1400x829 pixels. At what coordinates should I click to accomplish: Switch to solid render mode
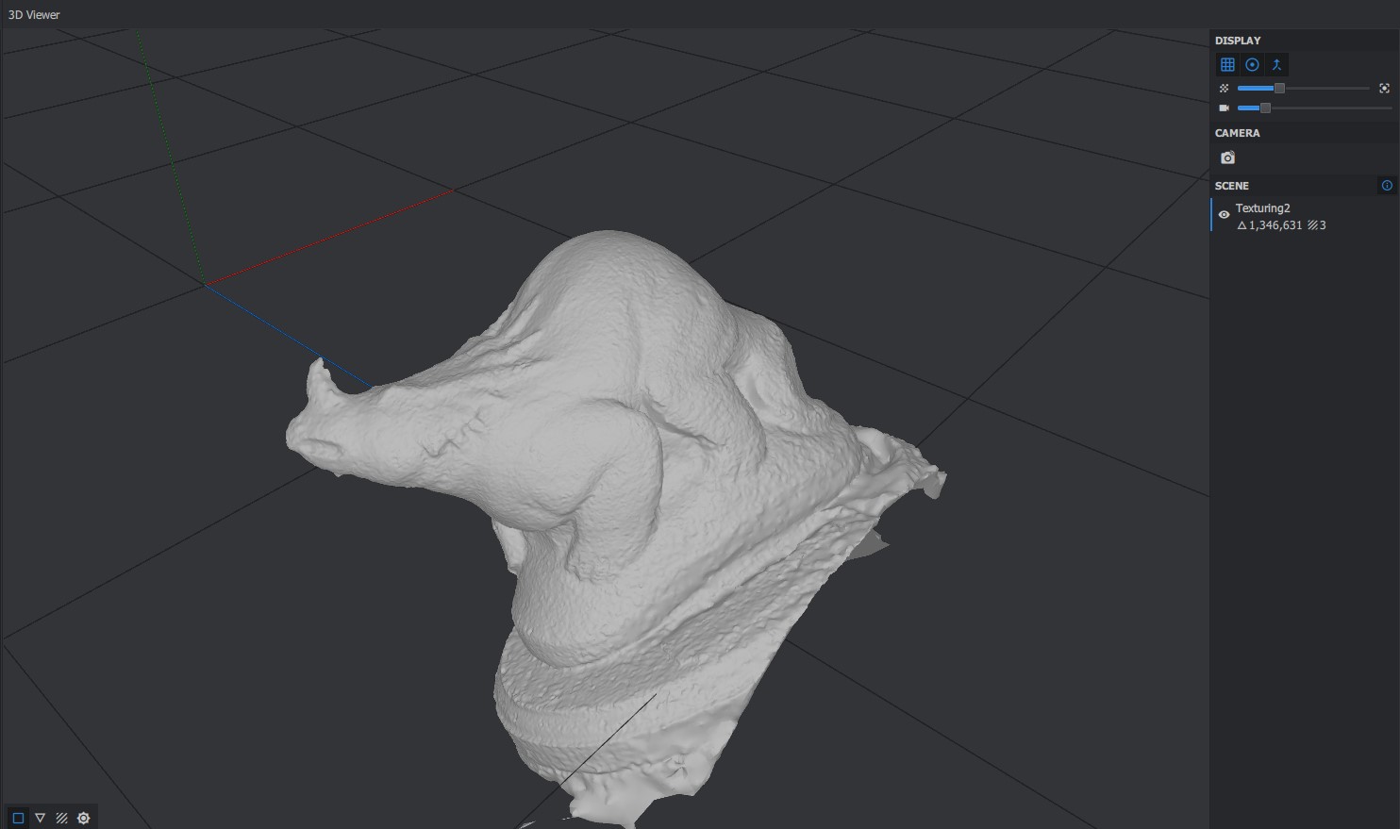[18, 818]
